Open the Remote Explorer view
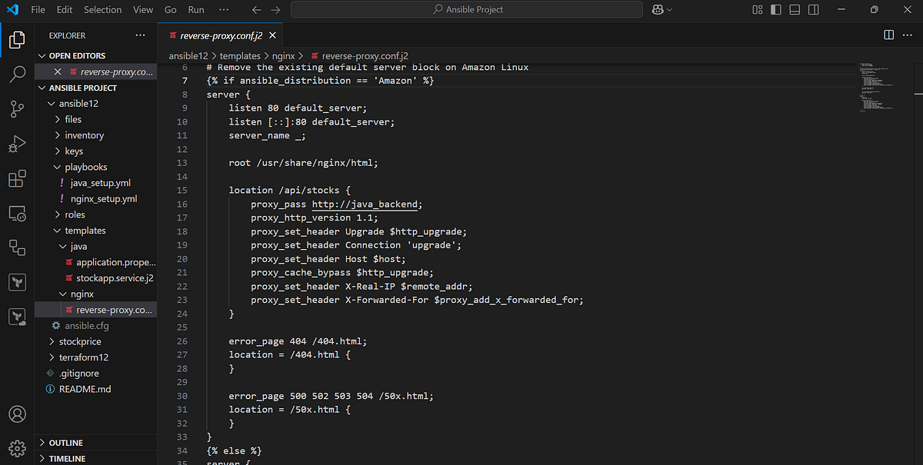The height and width of the screenshot is (465, 923). coord(17,214)
